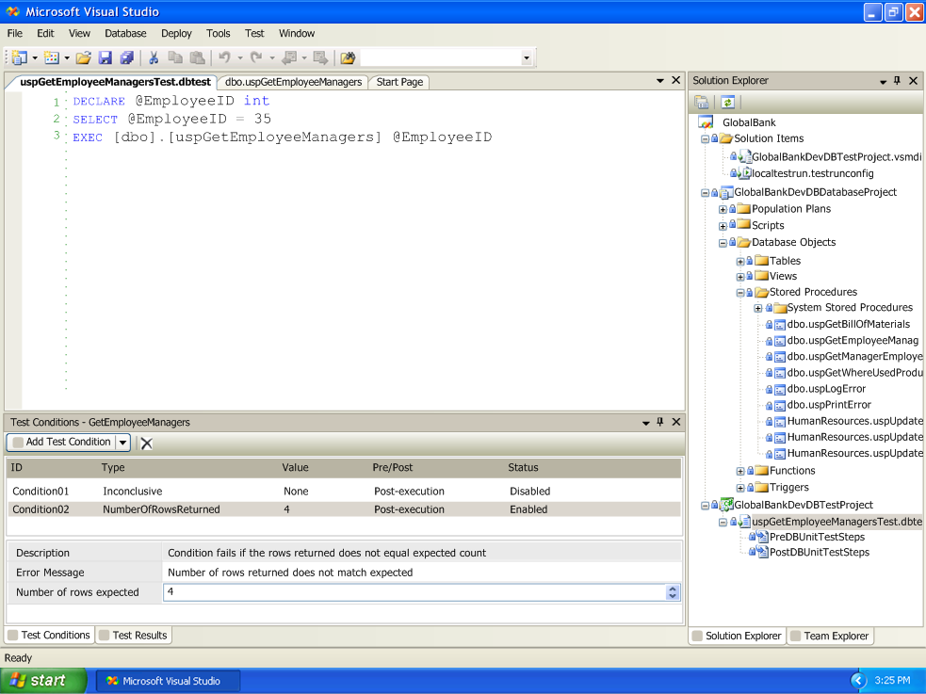Click the Add Test Condition button
This screenshot has height=694, width=926.
62,442
